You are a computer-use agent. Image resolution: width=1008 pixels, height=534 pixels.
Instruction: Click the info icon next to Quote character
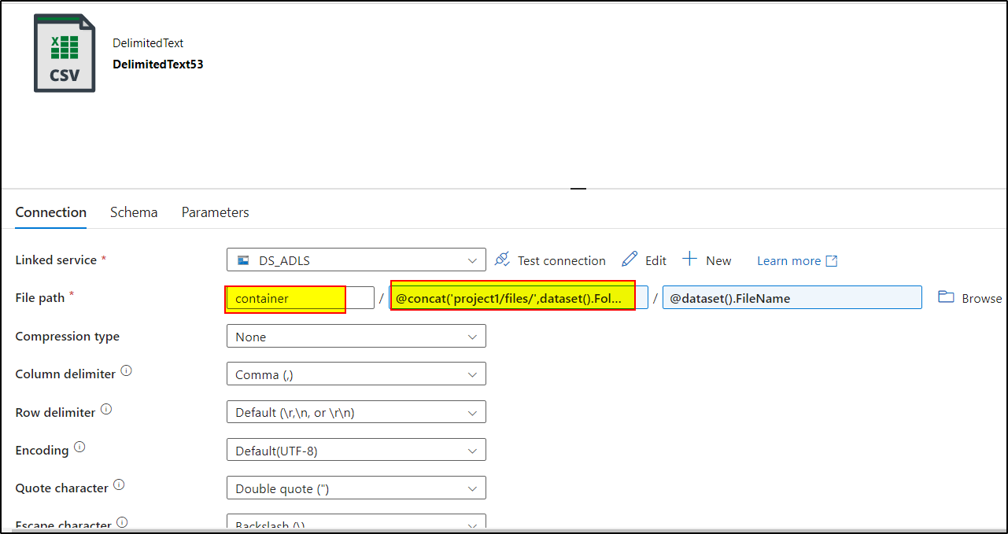(119, 483)
